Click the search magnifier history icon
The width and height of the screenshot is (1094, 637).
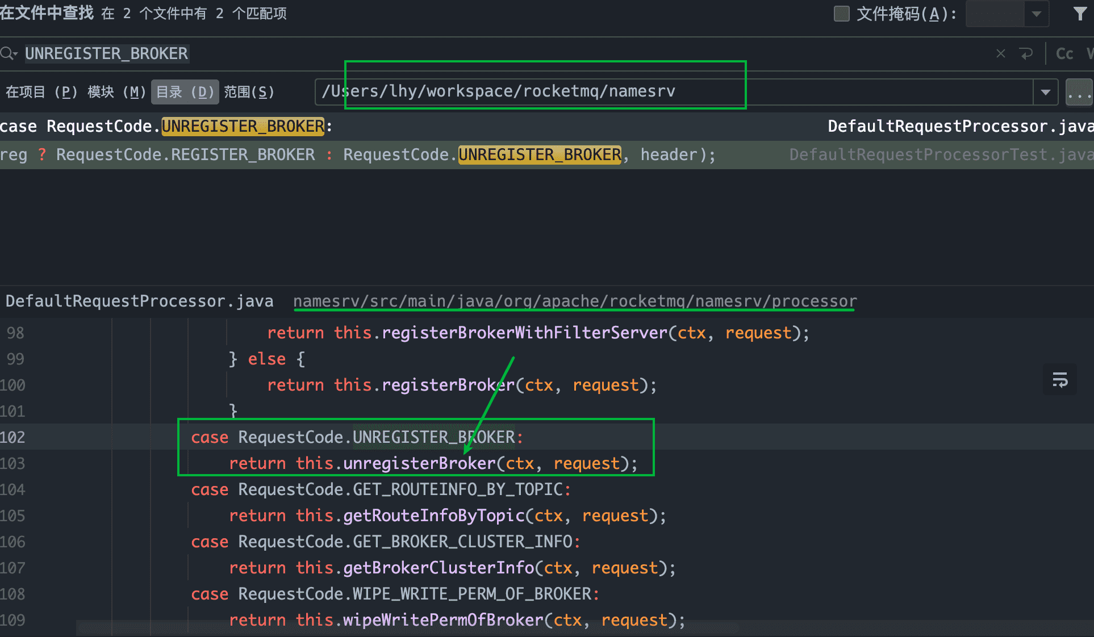coord(9,53)
